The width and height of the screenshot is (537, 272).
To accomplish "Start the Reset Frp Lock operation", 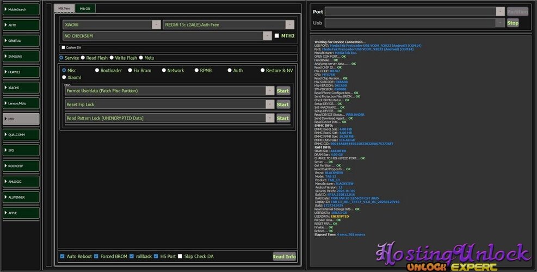I will click(x=283, y=104).
